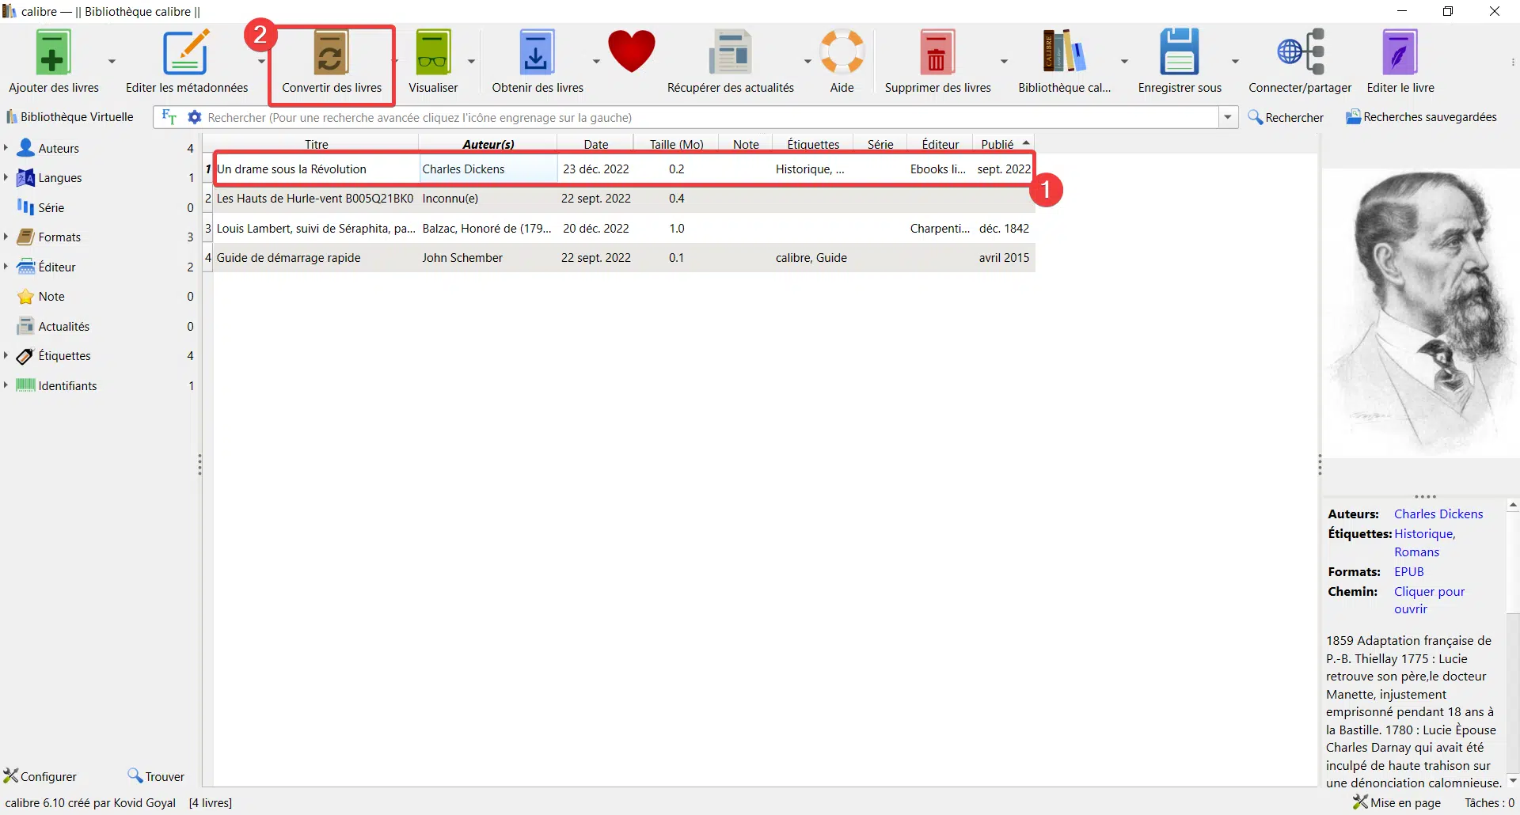Expand the Auteurs tree node
The width and height of the screenshot is (1520, 815).
click(x=6, y=148)
